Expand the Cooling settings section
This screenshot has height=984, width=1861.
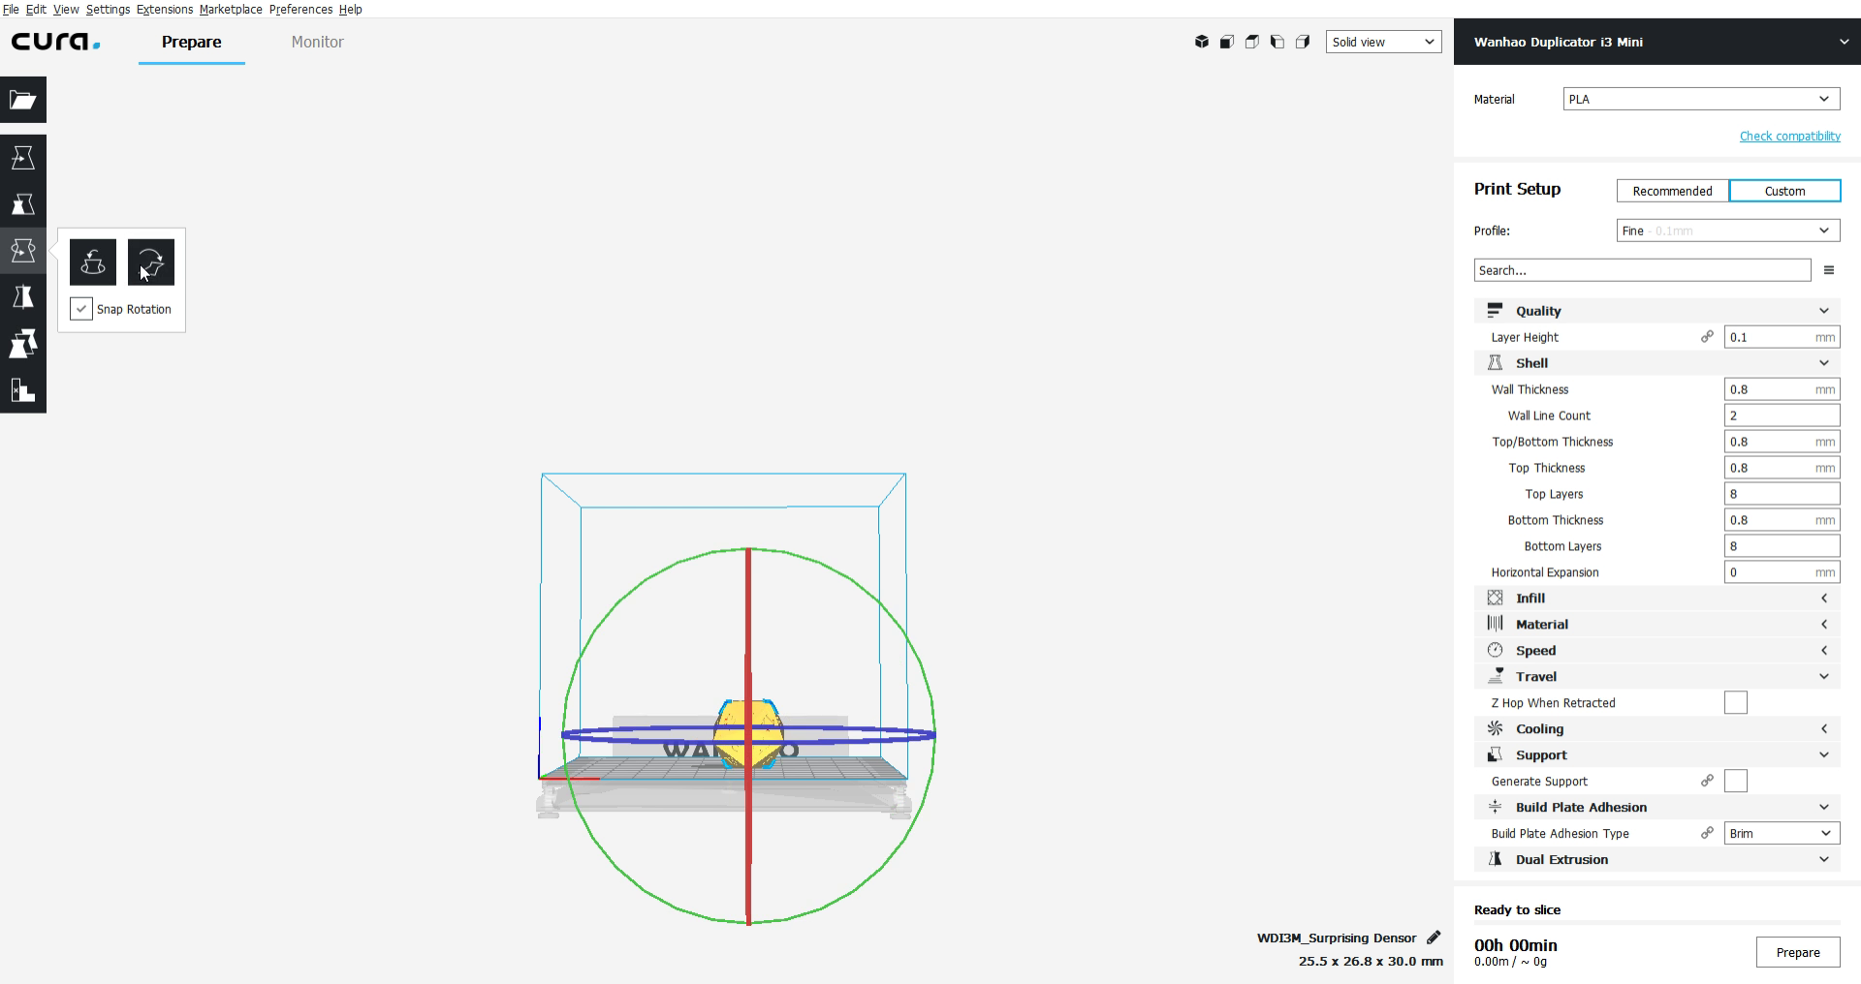(x=1657, y=729)
